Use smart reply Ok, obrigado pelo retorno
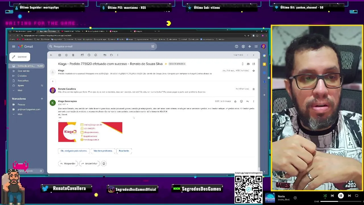Screen dimensions: 364x205 [x=74, y=151]
